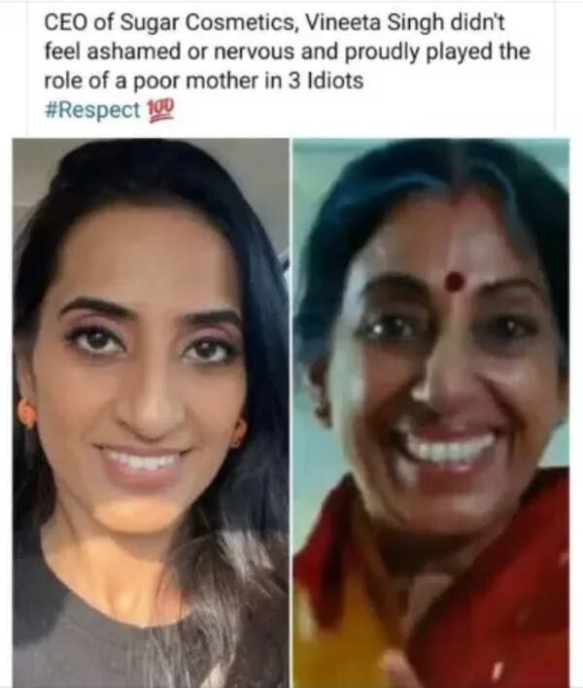Open the photo of woman in gray top

151,413
